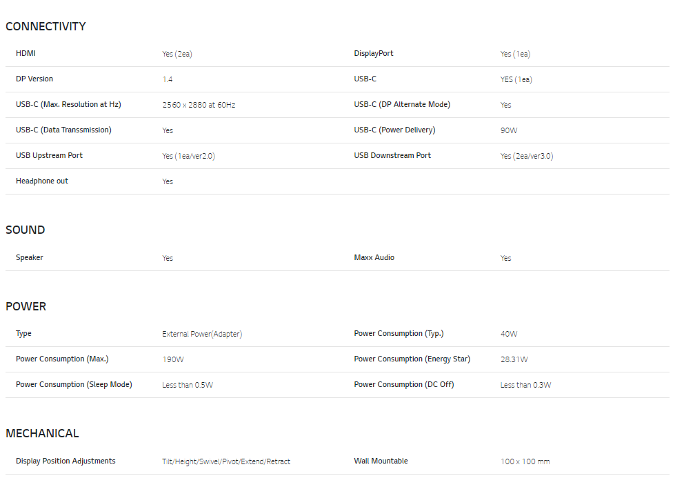Select the 'External Power(Adapter)' value
Image resolution: width=684 pixels, height=478 pixels.
coord(202,334)
